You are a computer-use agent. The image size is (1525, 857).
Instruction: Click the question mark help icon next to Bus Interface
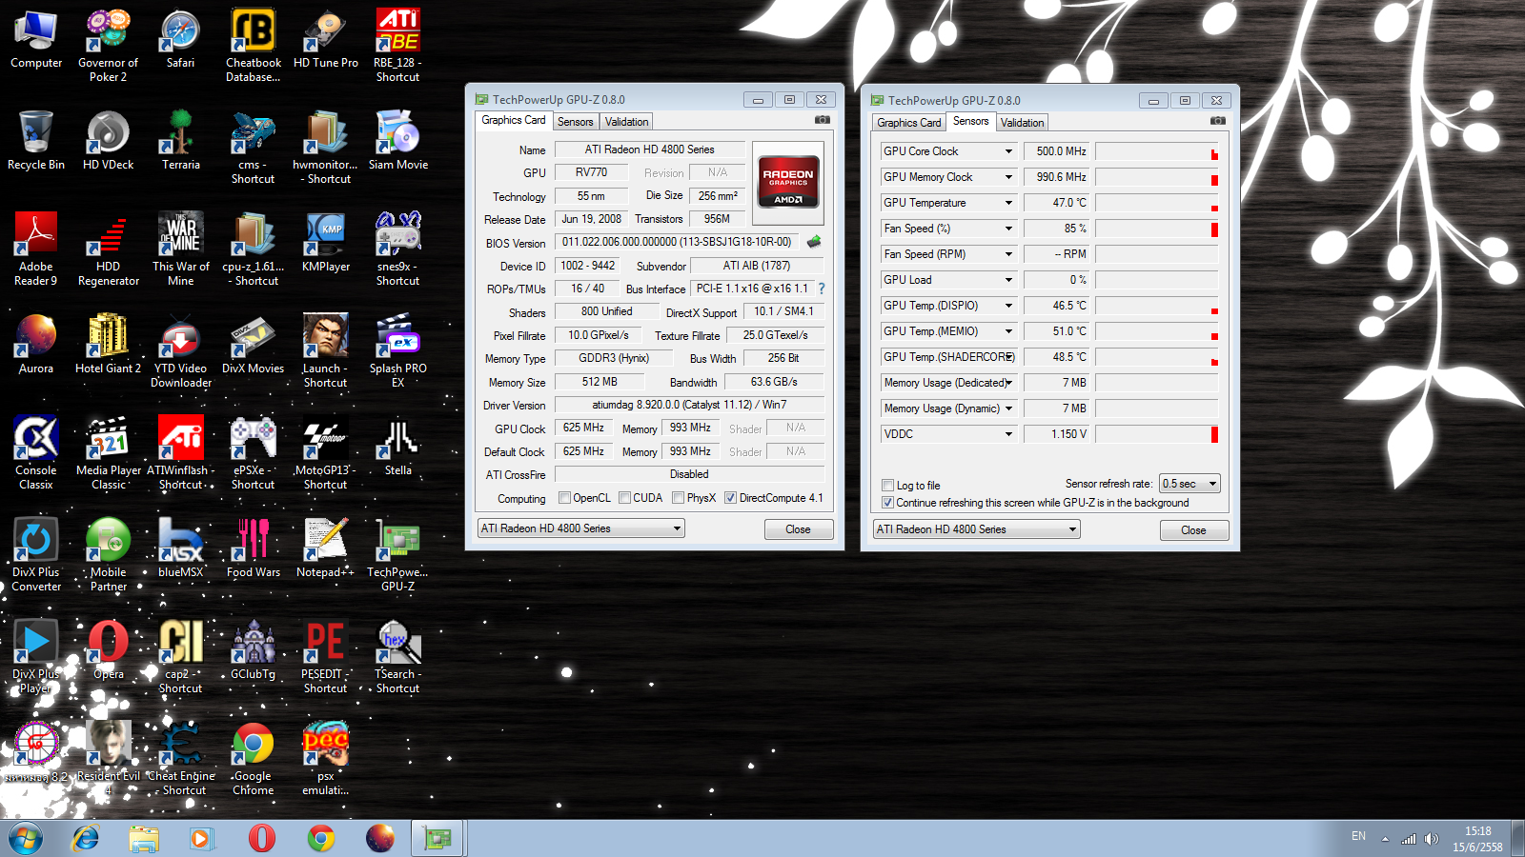coord(822,289)
